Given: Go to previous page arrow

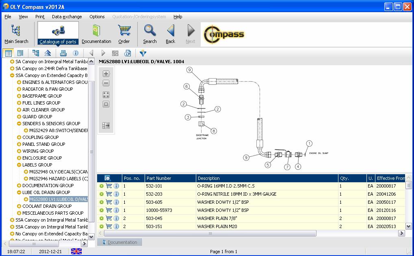Looking at the screenshot, I should 91,53.
